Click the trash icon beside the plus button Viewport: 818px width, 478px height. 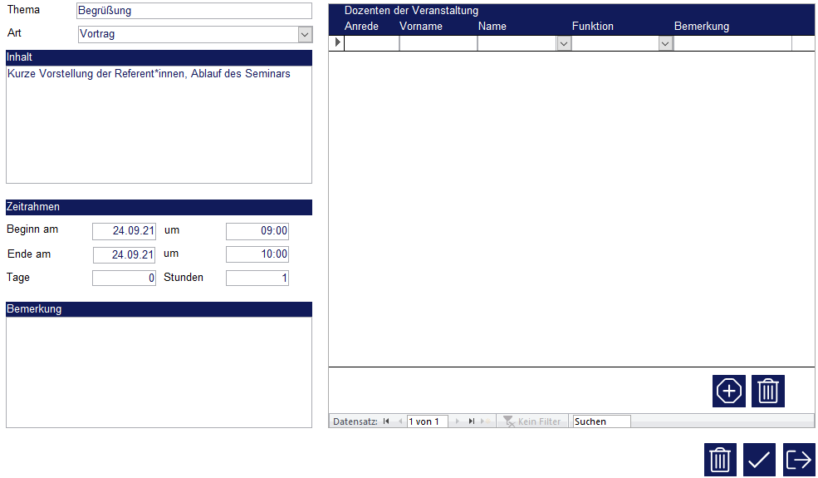pos(768,391)
